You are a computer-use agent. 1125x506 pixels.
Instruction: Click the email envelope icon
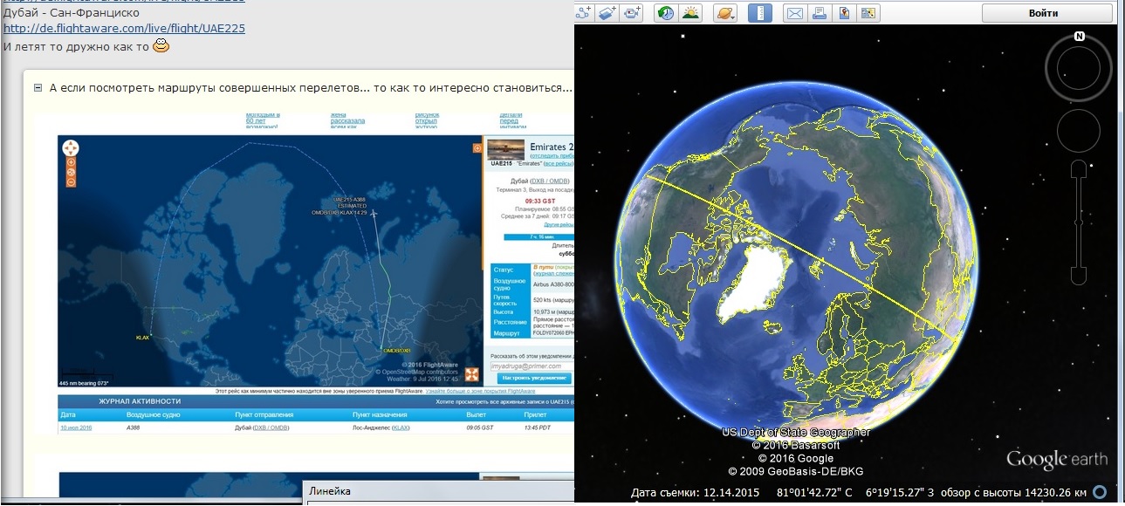click(793, 12)
